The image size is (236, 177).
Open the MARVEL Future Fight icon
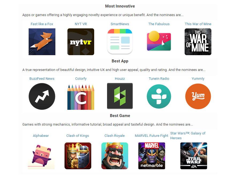(152, 156)
